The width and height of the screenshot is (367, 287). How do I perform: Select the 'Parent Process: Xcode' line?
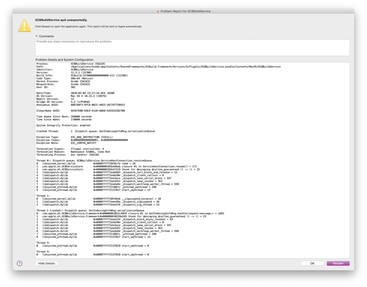pos(63,81)
